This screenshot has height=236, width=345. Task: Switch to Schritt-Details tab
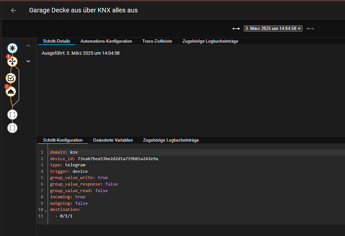tap(56, 41)
